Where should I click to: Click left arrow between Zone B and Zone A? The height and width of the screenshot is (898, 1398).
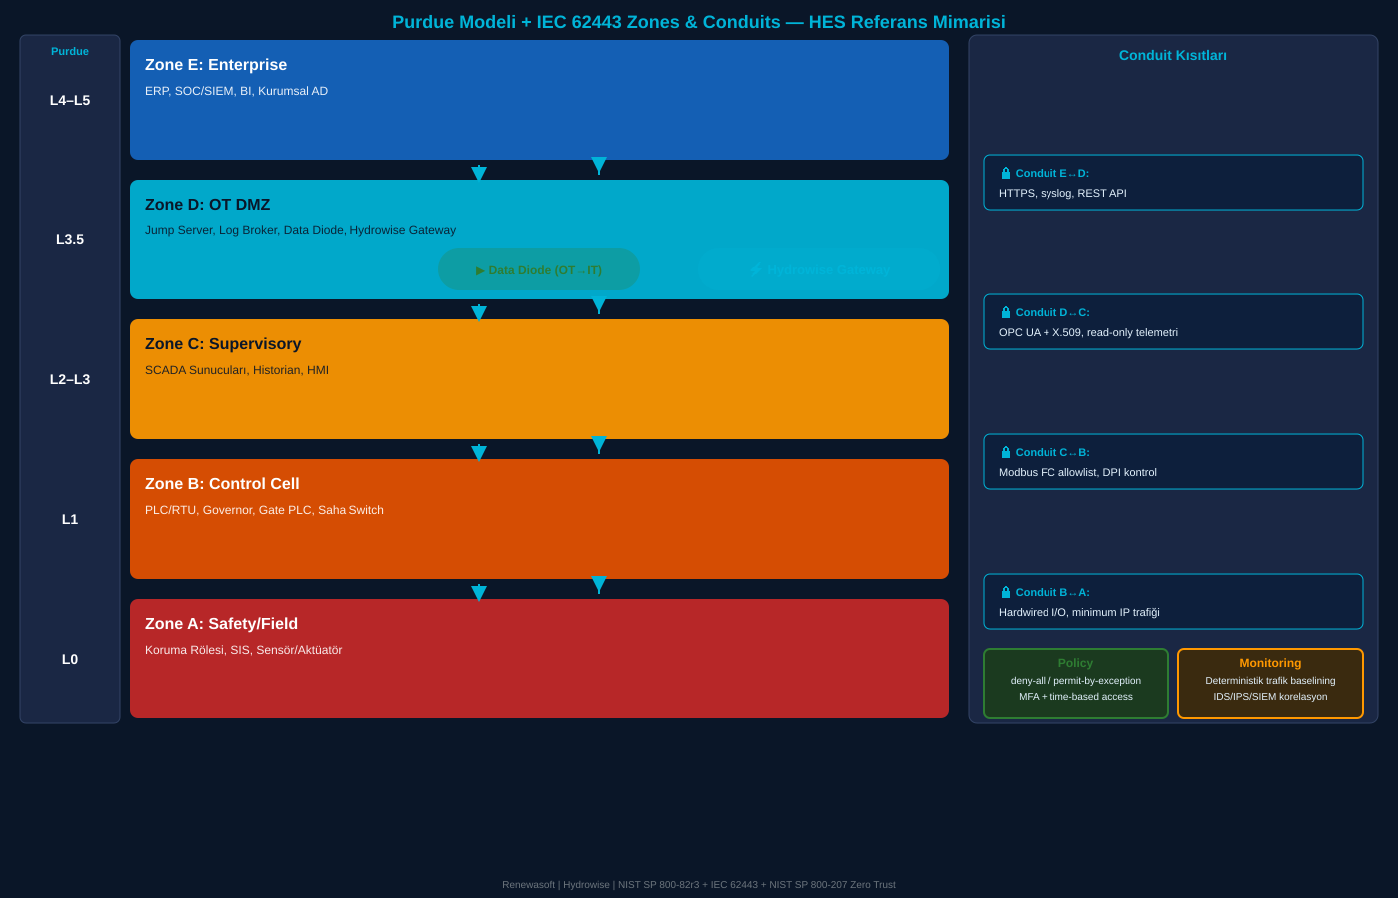click(x=479, y=592)
